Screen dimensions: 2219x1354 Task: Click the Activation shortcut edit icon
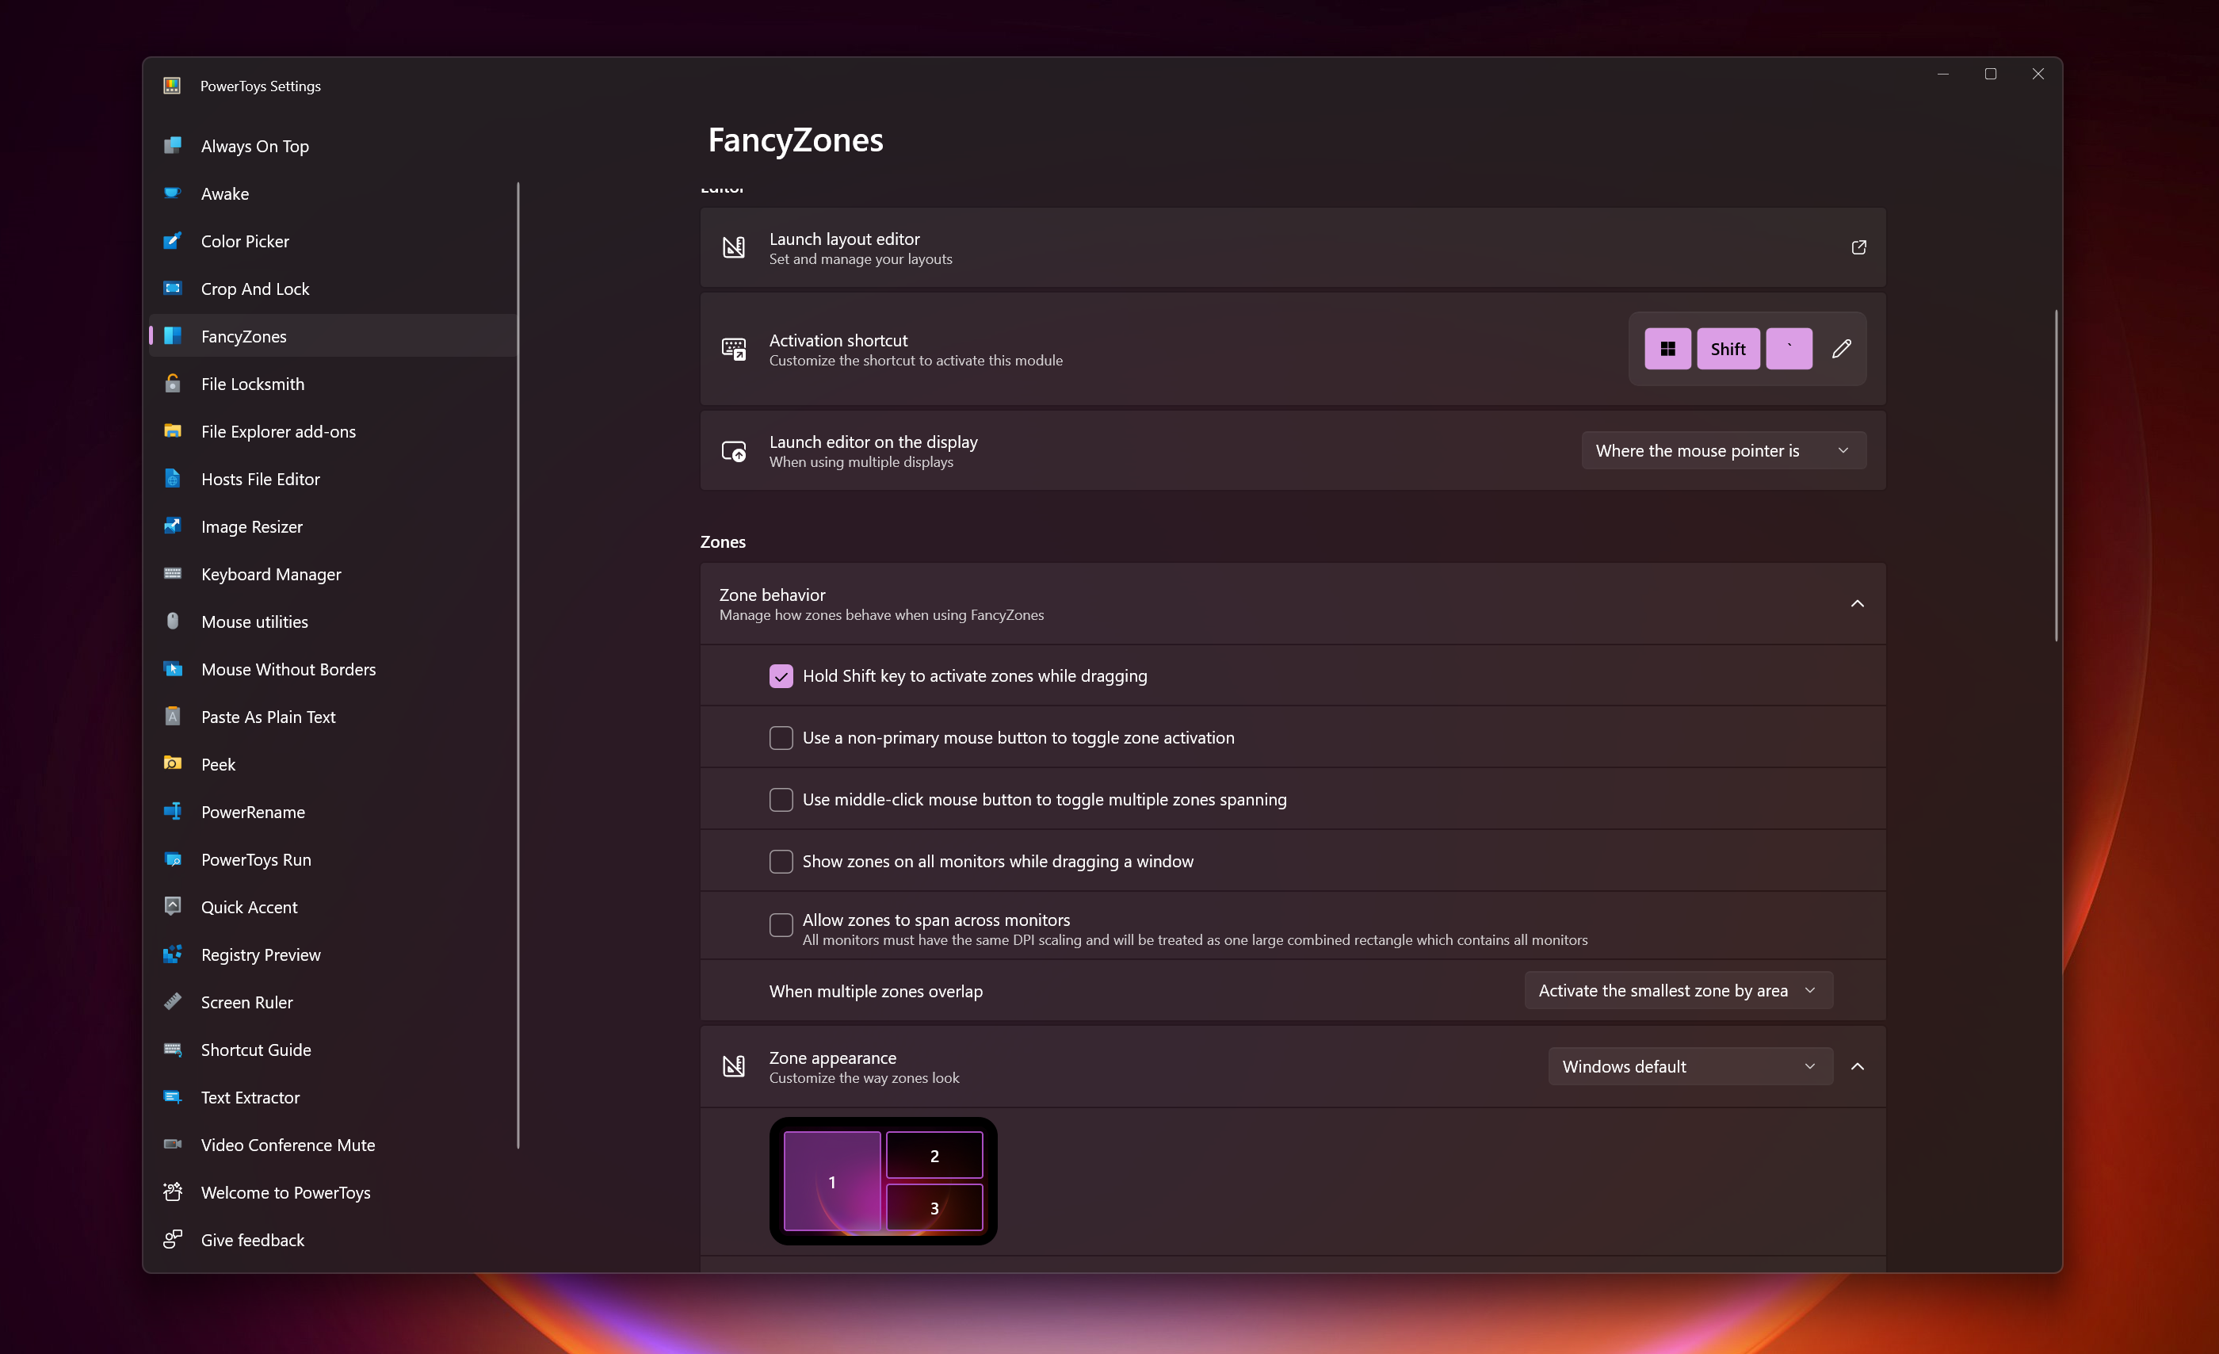[x=1840, y=349]
